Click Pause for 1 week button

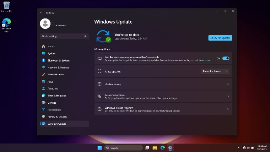pyautogui.click(x=212, y=71)
